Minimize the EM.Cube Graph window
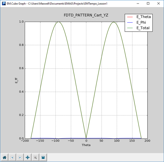Viewport: 164px width, 162px height. click(x=136, y=4)
